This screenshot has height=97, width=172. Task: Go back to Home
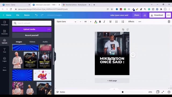point(7,15)
